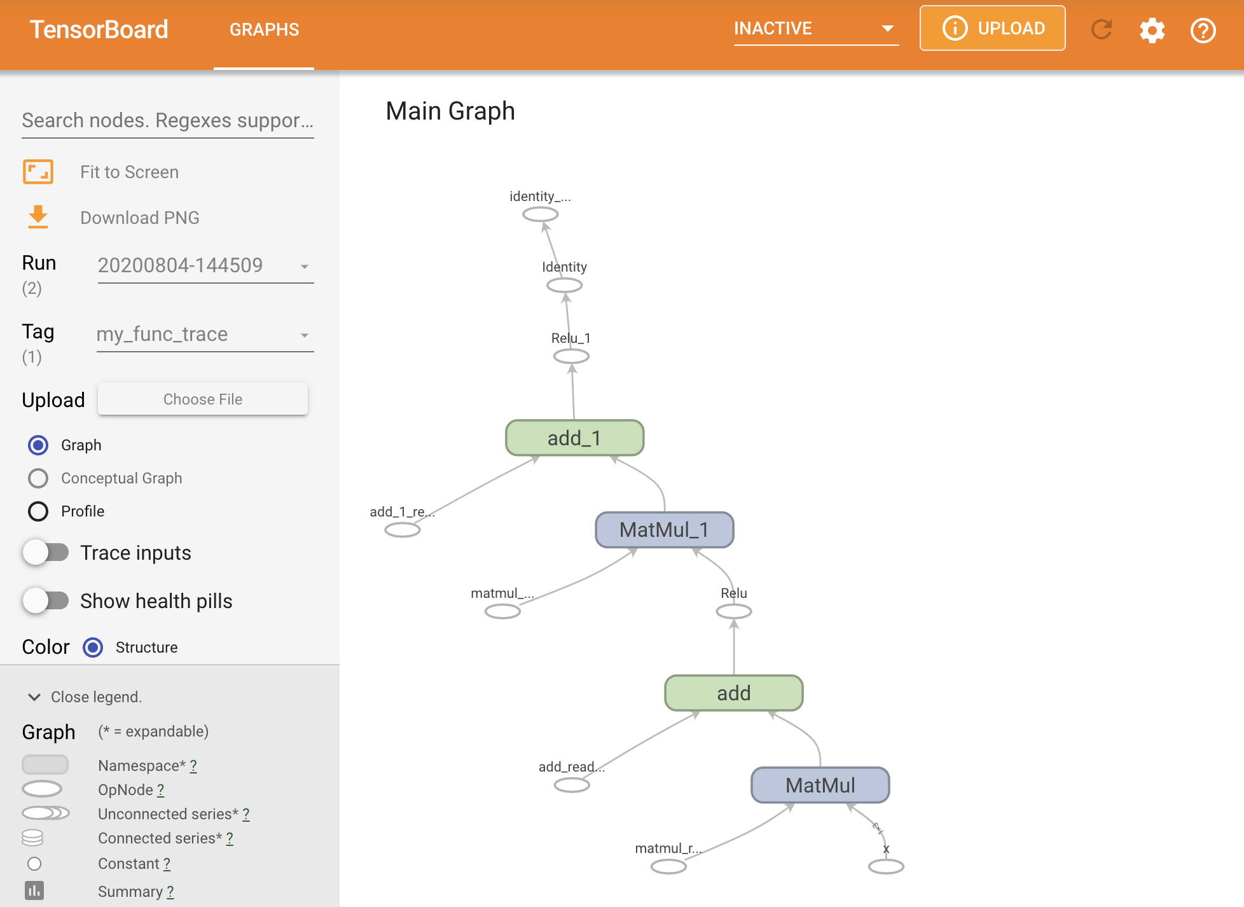Click the Choose File button
The image size is (1244, 907).
click(204, 398)
